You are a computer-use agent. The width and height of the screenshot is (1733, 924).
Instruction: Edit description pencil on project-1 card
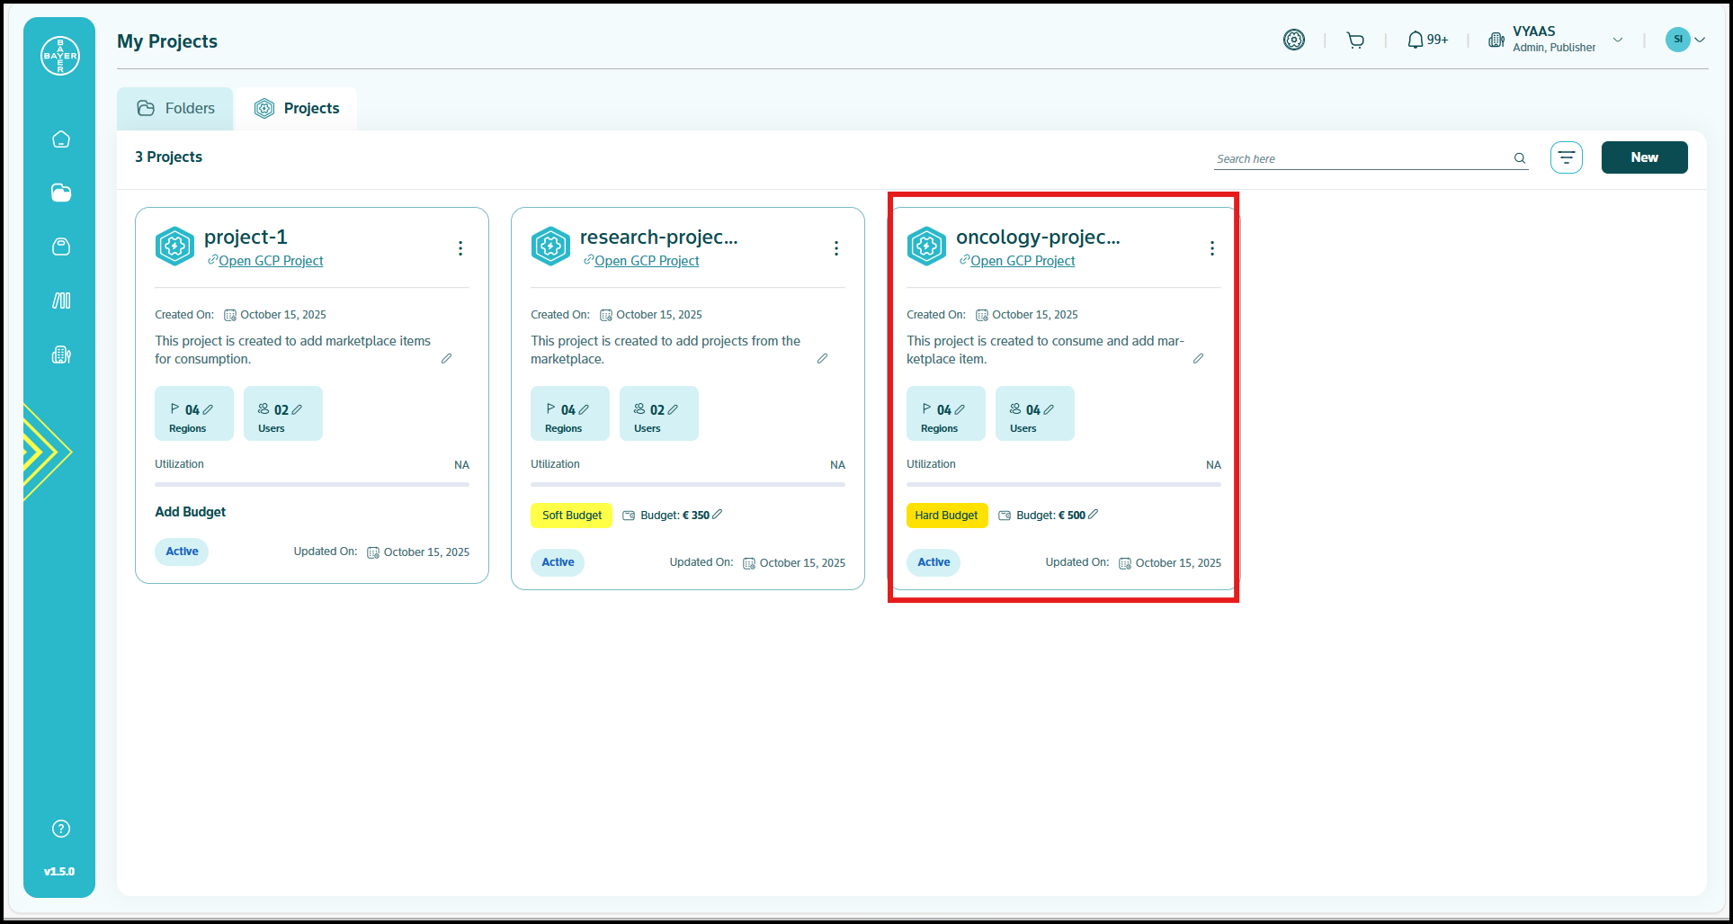coord(446,359)
